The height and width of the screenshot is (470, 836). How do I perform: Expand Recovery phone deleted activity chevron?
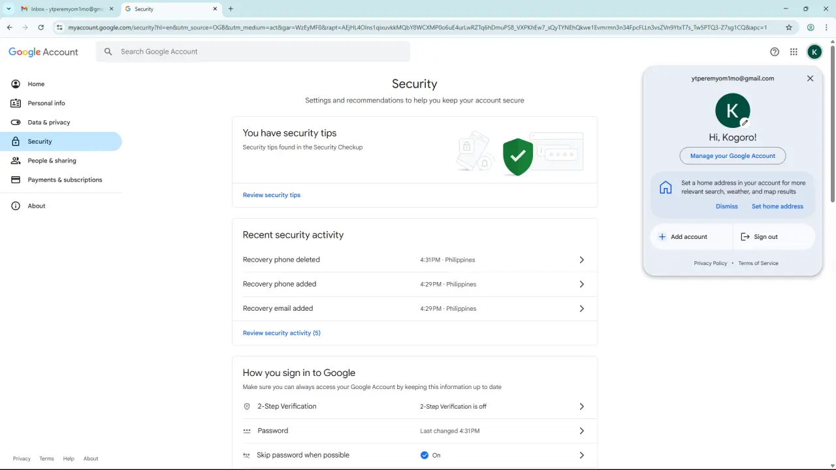tap(581, 260)
